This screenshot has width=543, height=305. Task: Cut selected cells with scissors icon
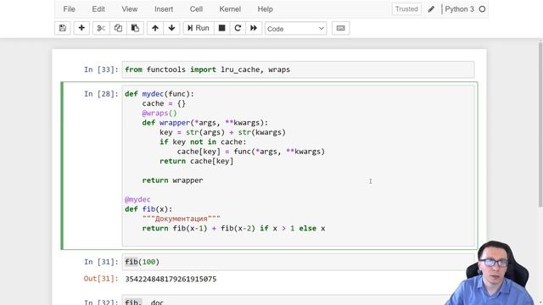coord(101,28)
